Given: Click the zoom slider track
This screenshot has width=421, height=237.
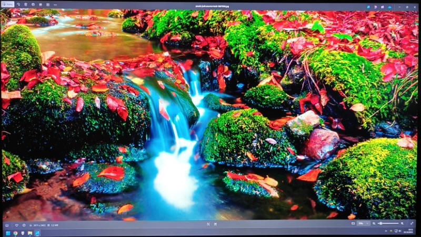Looking at the screenshot, I should (x=388, y=223).
